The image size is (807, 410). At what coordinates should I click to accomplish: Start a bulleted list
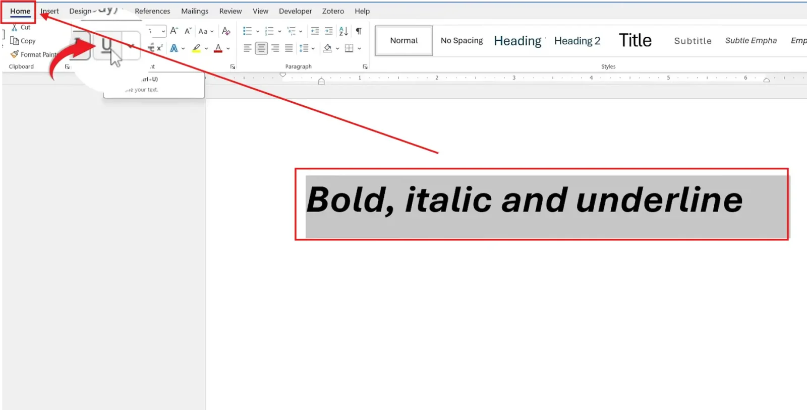pyautogui.click(x=247, y=31)
